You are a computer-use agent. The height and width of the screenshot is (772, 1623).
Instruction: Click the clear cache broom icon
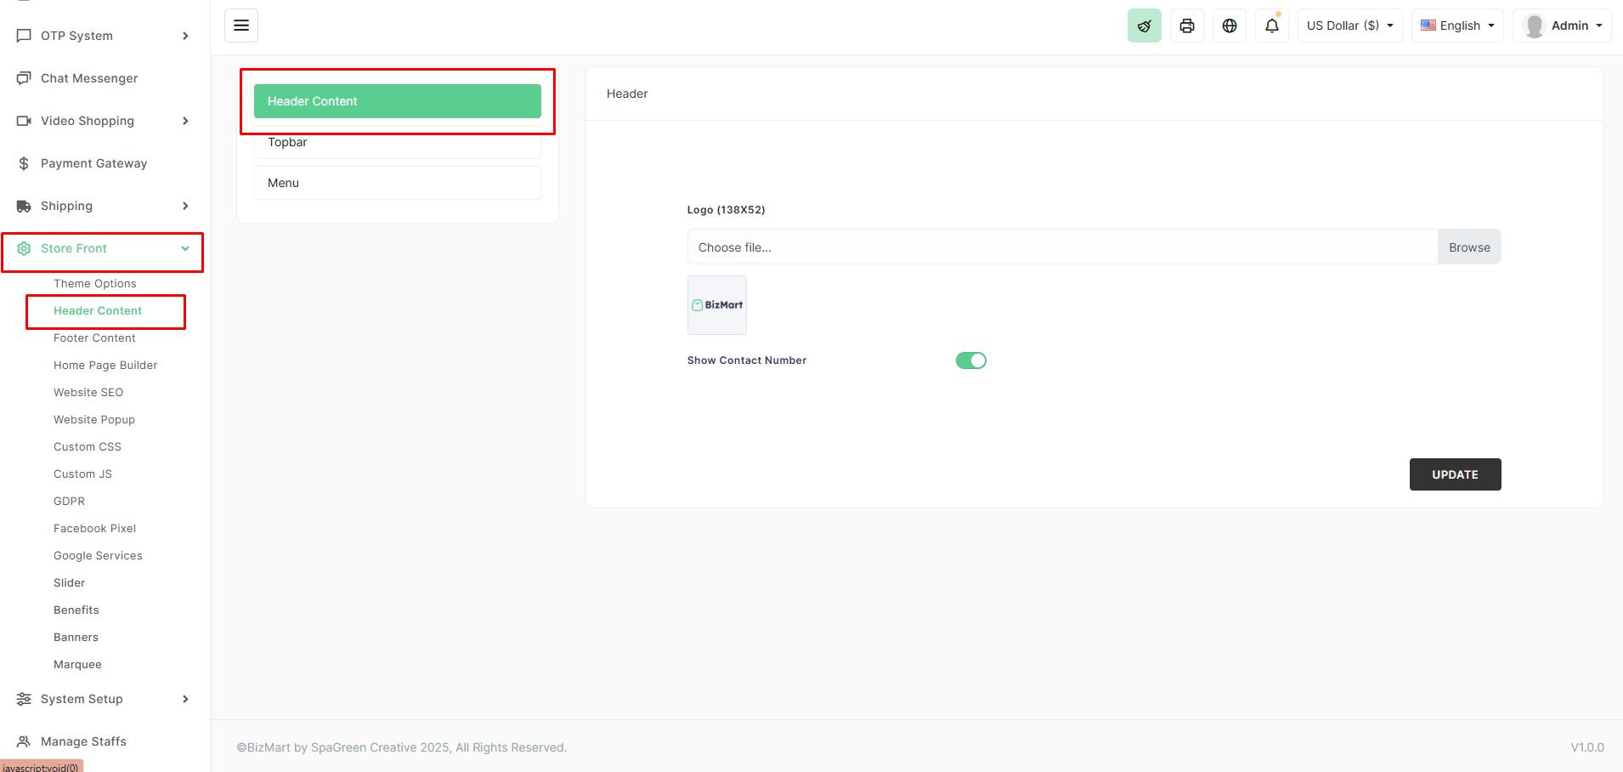point(1144,26)
